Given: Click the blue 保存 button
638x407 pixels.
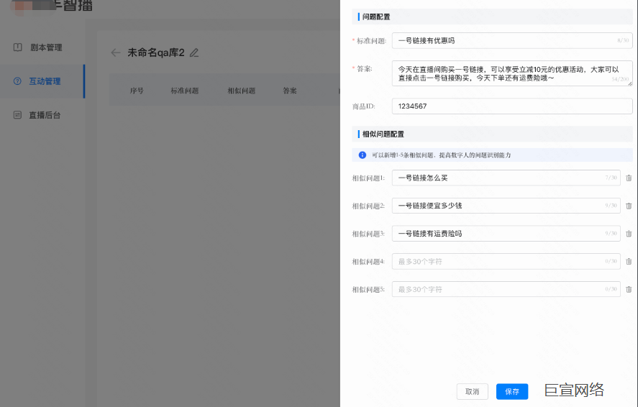Looking at the screenshot, I should click(x=512, y=392).
